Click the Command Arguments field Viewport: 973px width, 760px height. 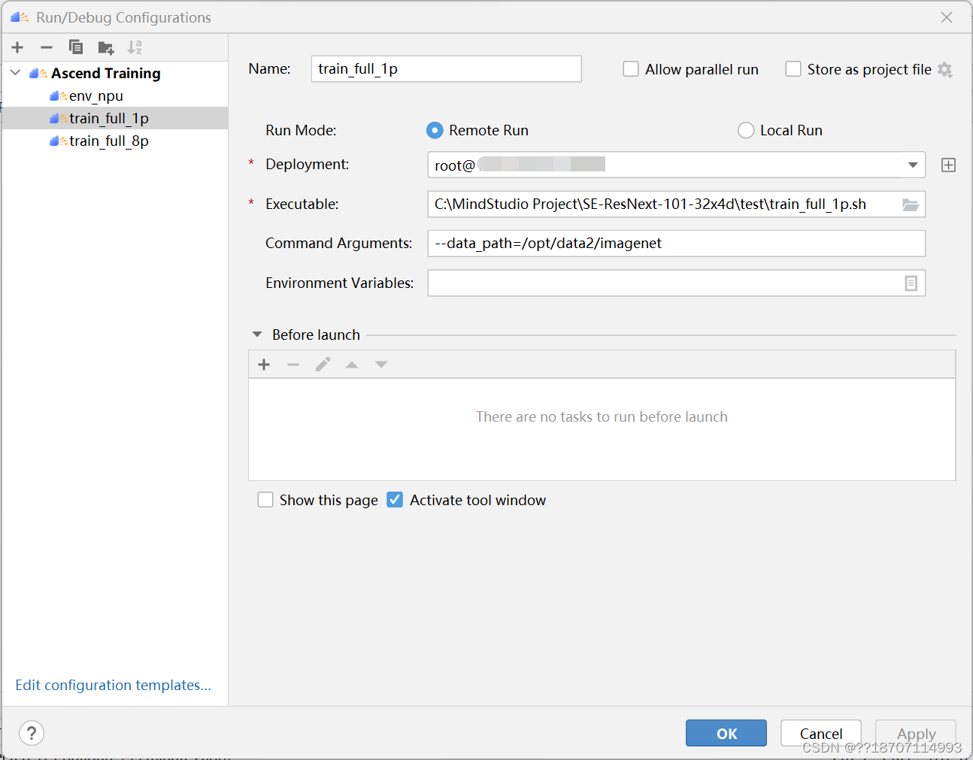[677, 244]
